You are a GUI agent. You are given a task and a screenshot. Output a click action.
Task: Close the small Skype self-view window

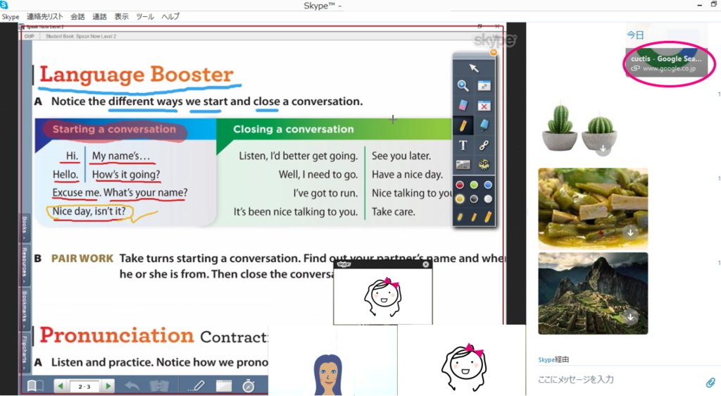point(426,264)
